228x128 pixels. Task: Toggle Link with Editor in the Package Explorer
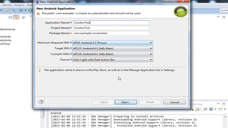(x=16, y=17)
